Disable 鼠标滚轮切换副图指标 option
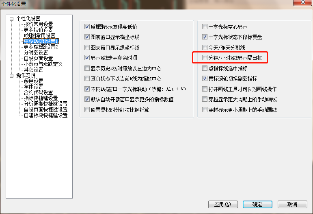313x214 pixels. click(x=205, y=79)
